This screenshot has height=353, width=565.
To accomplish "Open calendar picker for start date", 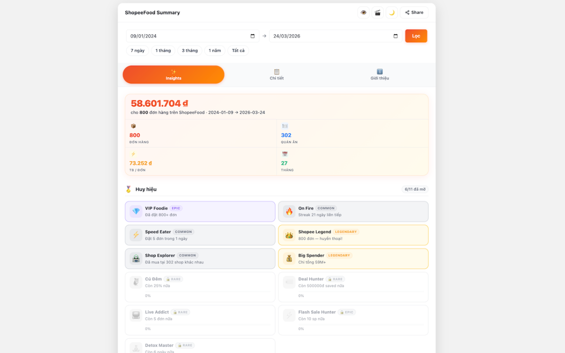I will coord(252,36).
